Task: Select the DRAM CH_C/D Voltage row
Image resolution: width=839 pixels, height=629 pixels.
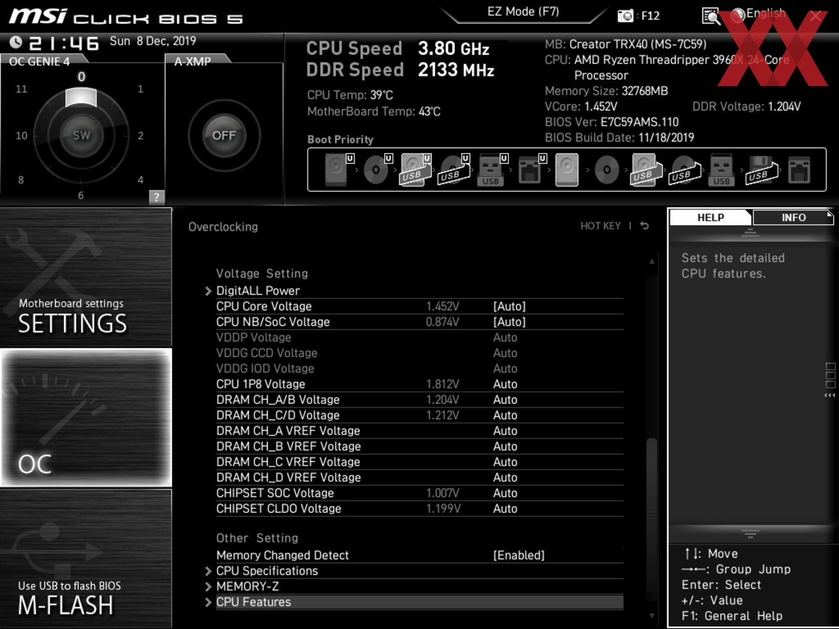Action: (x=419, y=415)
